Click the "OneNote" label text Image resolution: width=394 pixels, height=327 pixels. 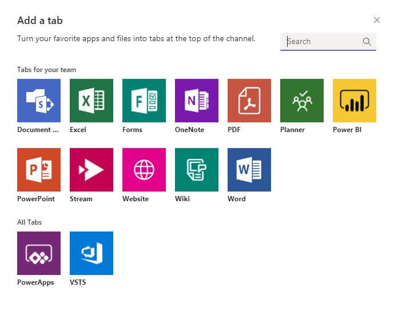click(189, 130)
